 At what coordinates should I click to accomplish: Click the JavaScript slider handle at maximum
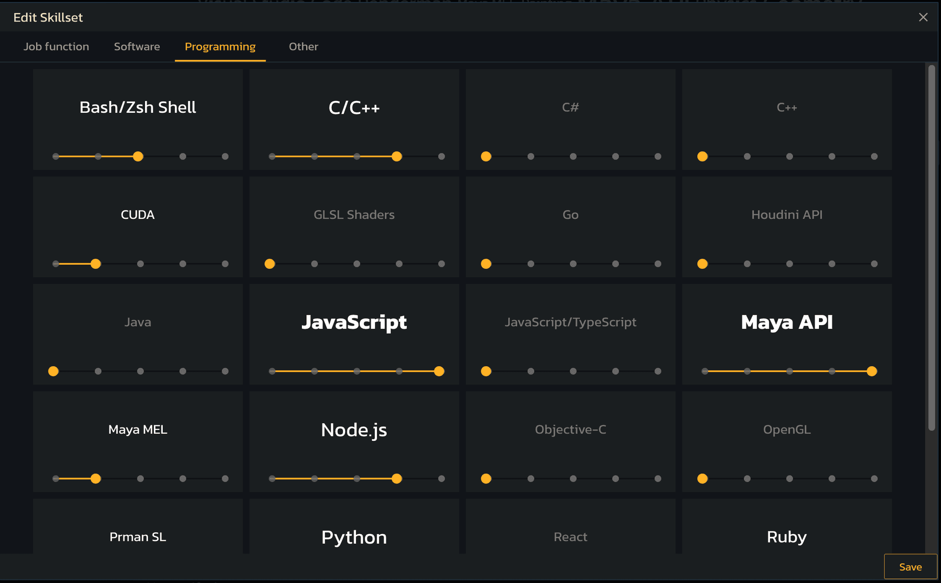(x=439, y=371)
